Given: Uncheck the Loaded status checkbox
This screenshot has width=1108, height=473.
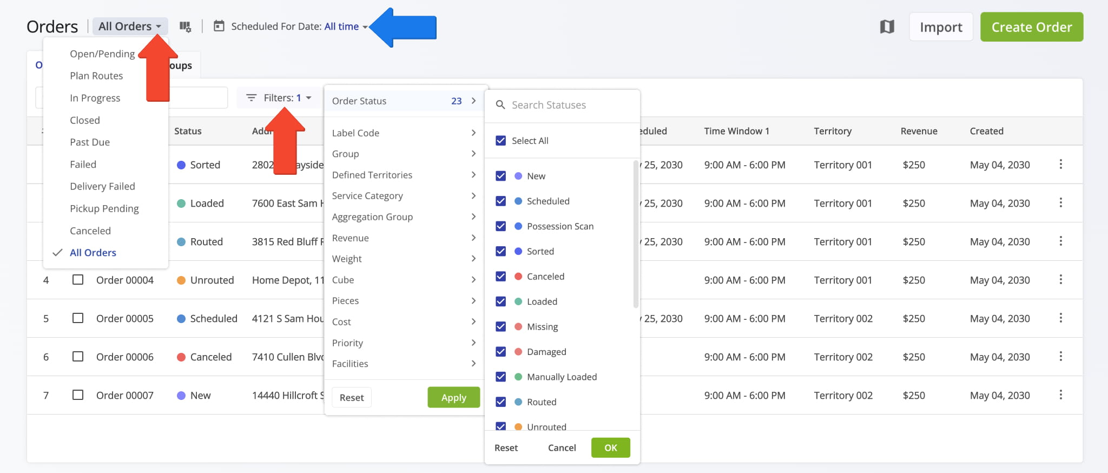Looking at the screenshot, I should pos(501,301).
